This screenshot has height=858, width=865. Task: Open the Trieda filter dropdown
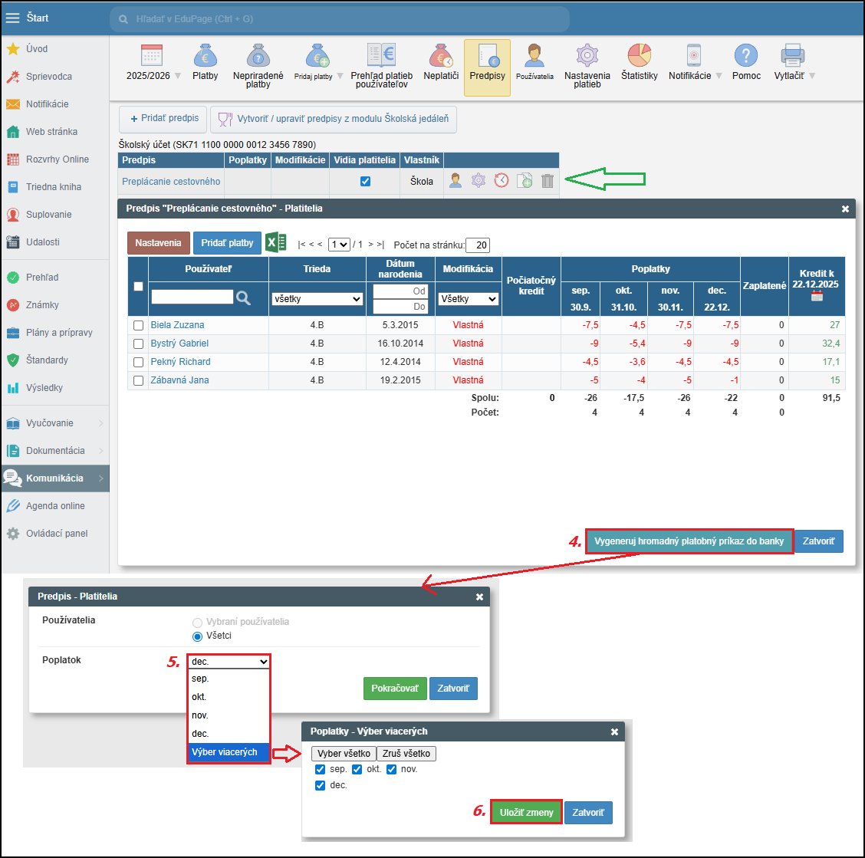pos(317,299)
